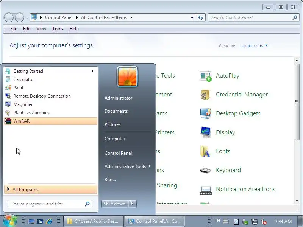Image resolution: width=303 pixels, height=227 pixels.
Task: Click Show Desktop in the quick launch
Action: [31, 221]
